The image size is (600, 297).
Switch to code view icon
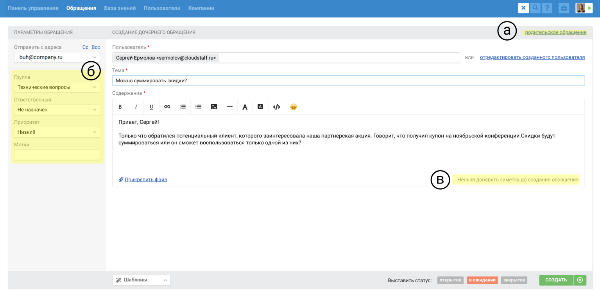(276, 107)
